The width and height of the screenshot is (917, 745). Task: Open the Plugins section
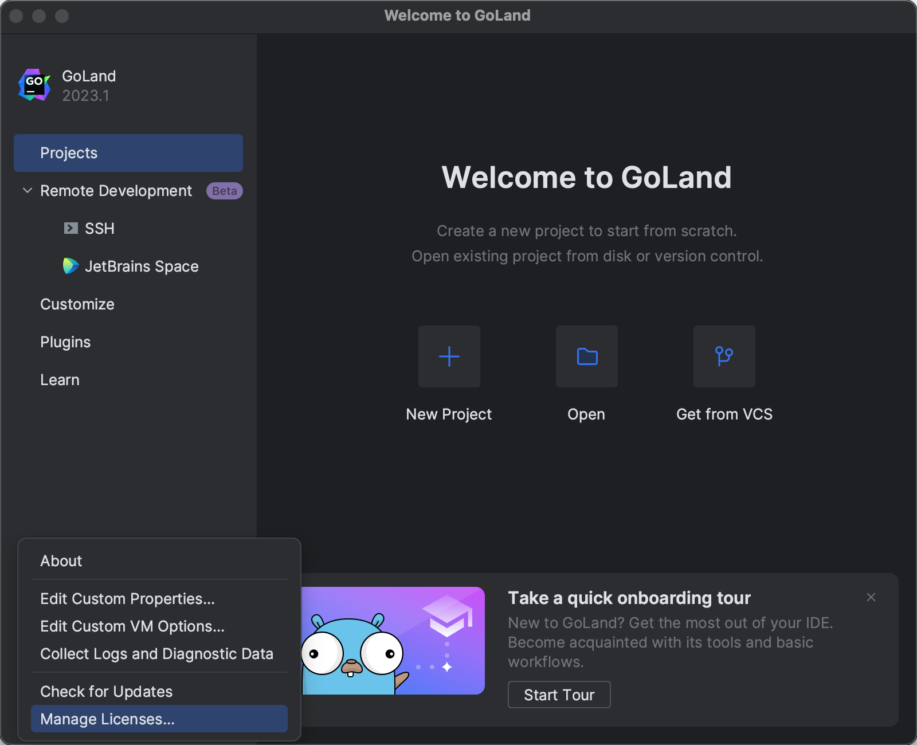pos(65,342)
